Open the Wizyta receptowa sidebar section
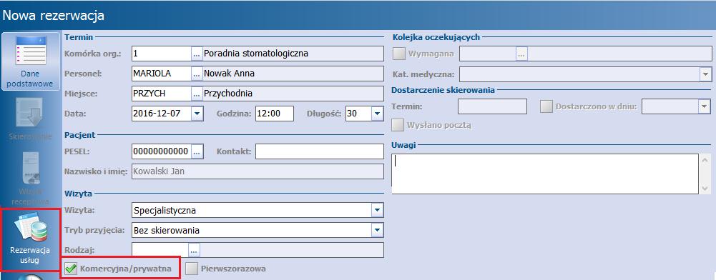 pos(31,178)
